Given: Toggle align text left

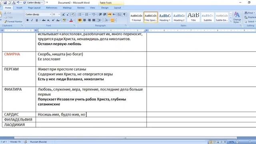Looking at the screenshot, I should pyautogui.click(x=80, y=20).
